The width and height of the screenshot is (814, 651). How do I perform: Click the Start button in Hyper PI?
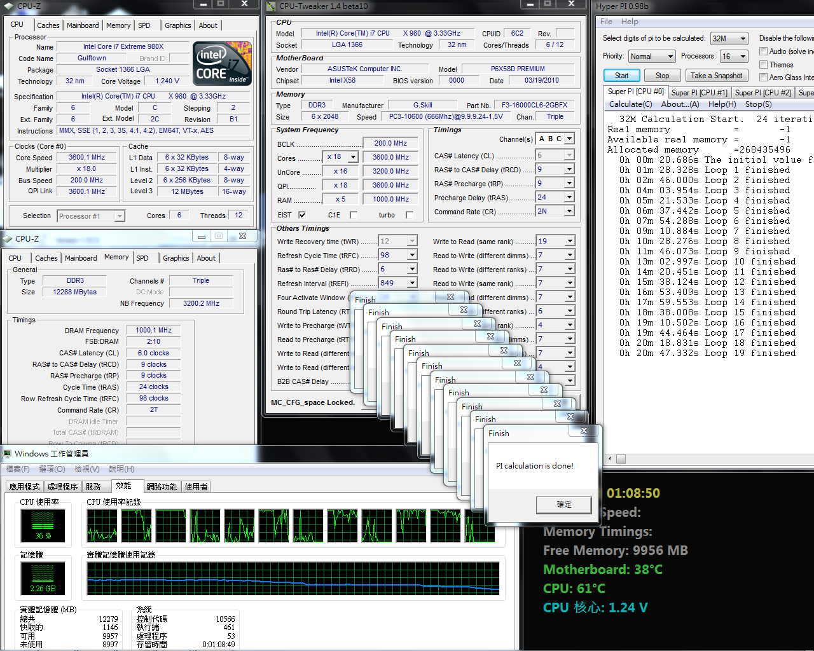pos(622,76)
